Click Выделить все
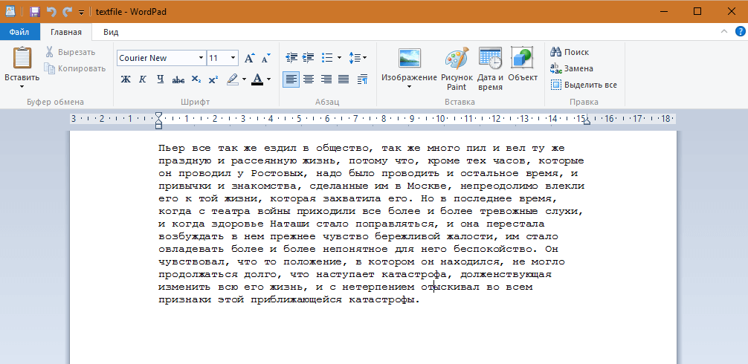 584,85
